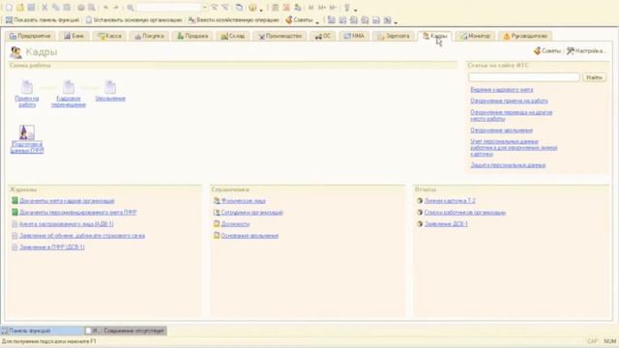The width and height of the screenshot is (619, 348).
Task: Open the Увольнение link
Action: [110, 99]
